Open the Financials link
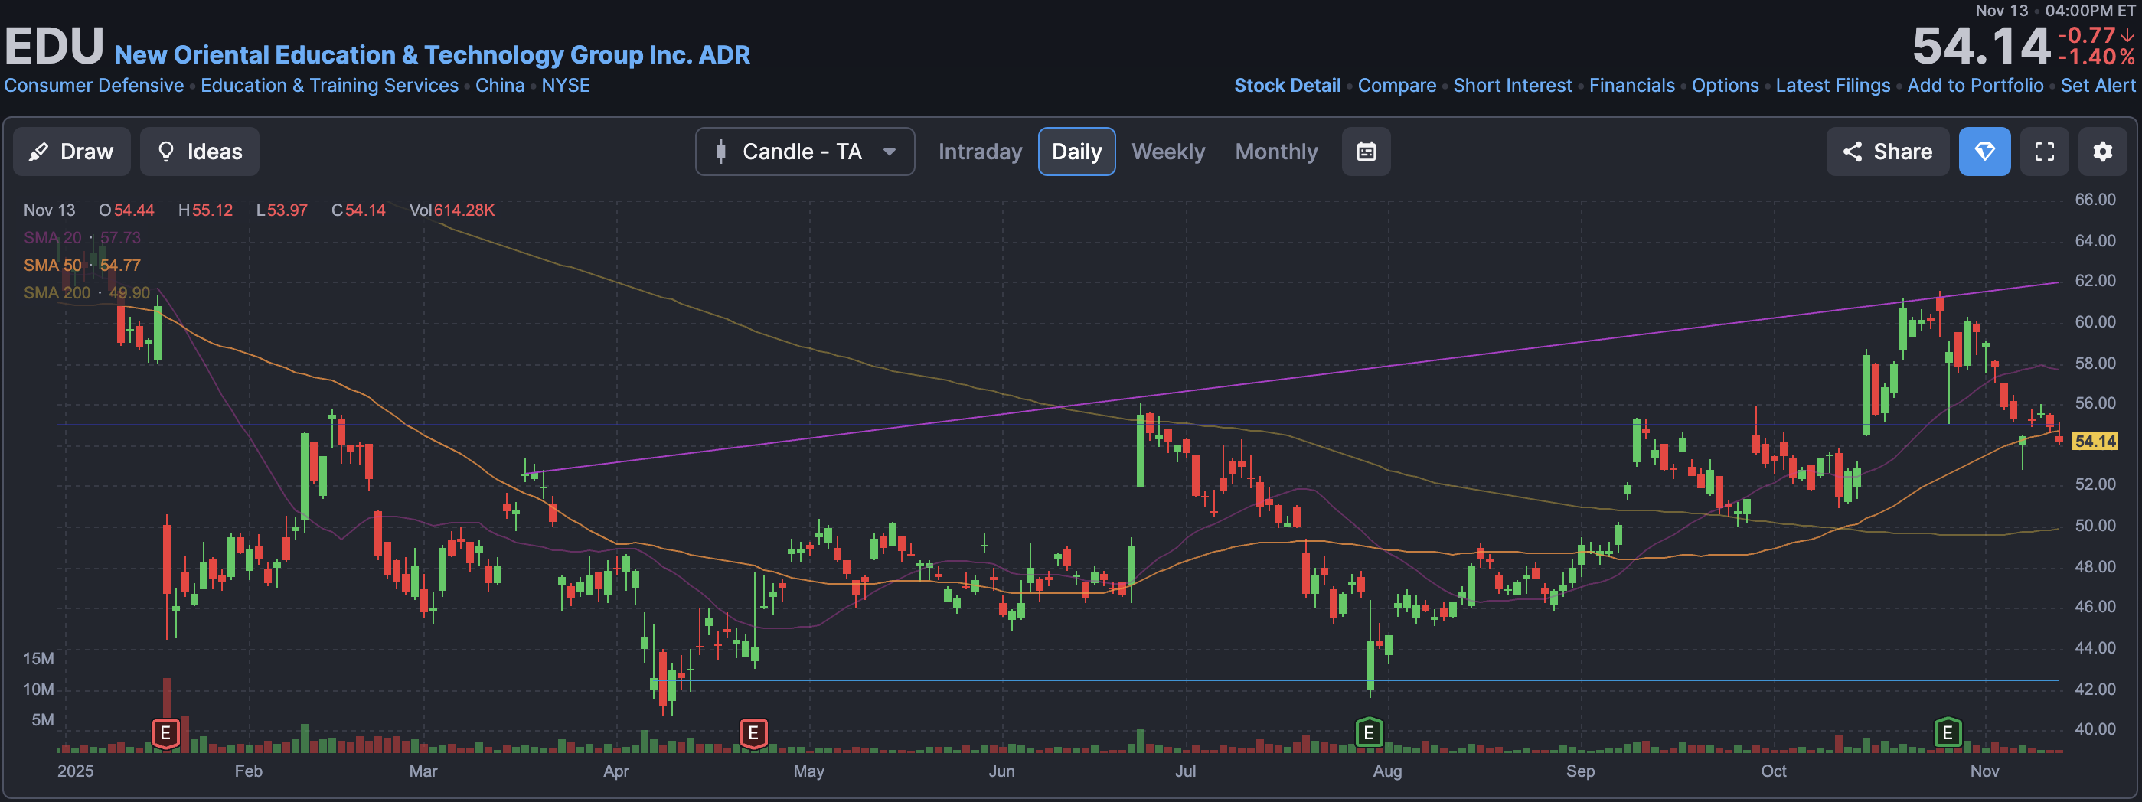Image resolution: width=2142 pixels, height=802 pixels. click(x=1631, y=86)
